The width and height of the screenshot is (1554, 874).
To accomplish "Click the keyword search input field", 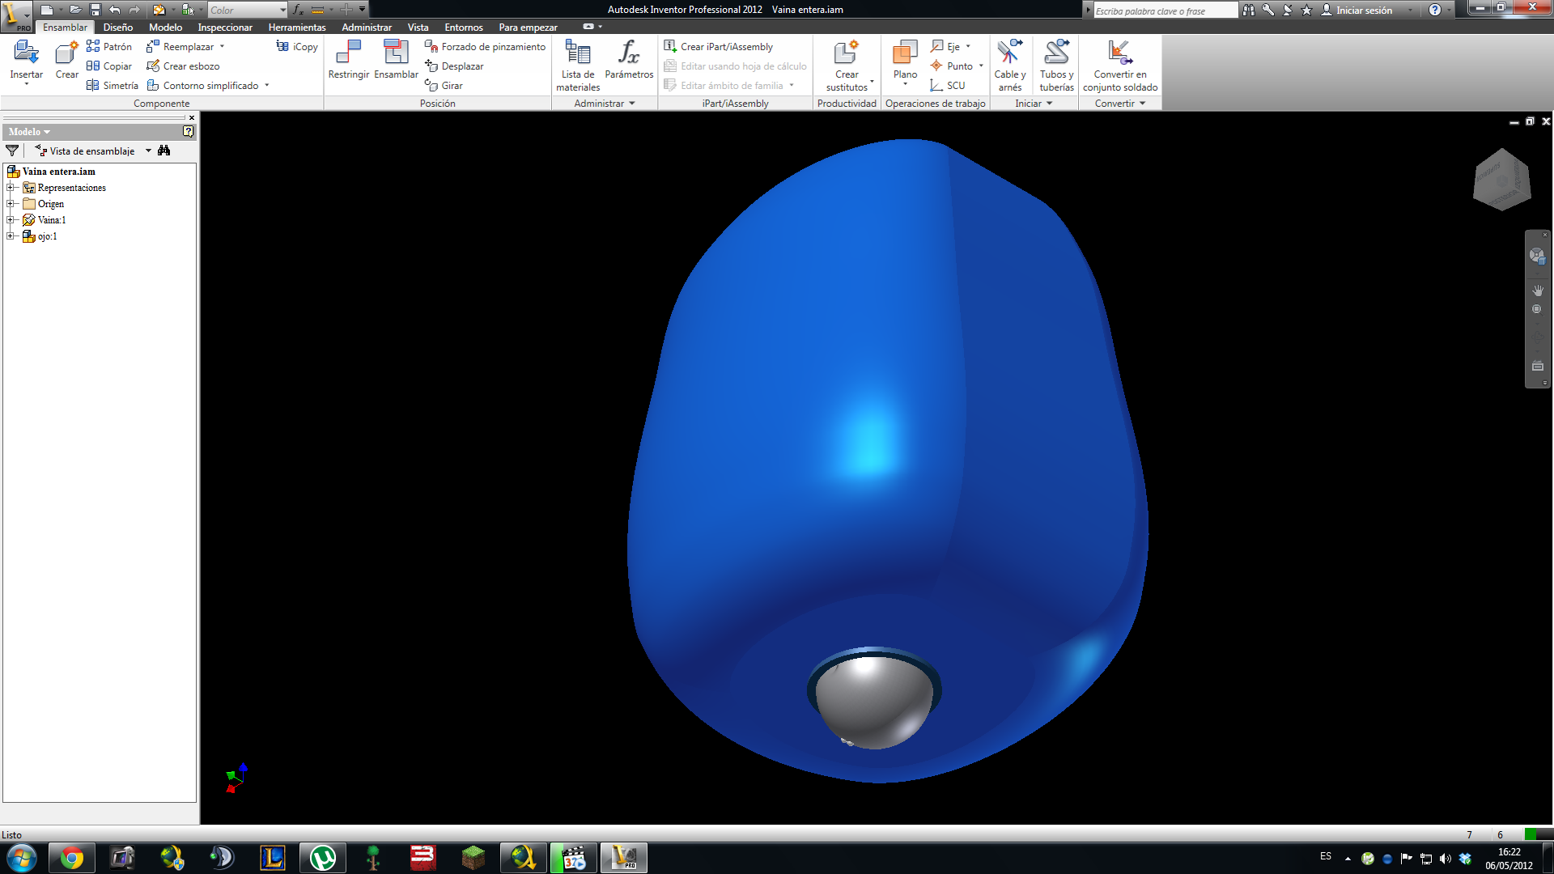I will 1164,11.
